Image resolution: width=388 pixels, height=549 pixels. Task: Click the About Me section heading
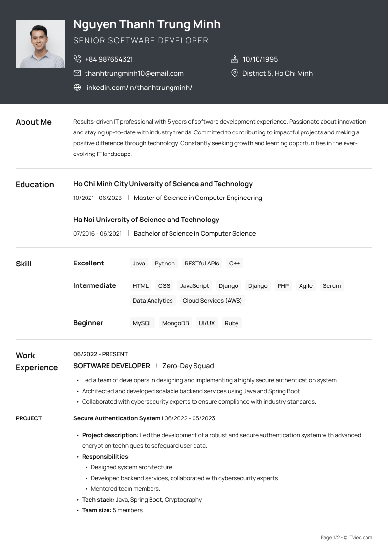[x=34, y=122]
